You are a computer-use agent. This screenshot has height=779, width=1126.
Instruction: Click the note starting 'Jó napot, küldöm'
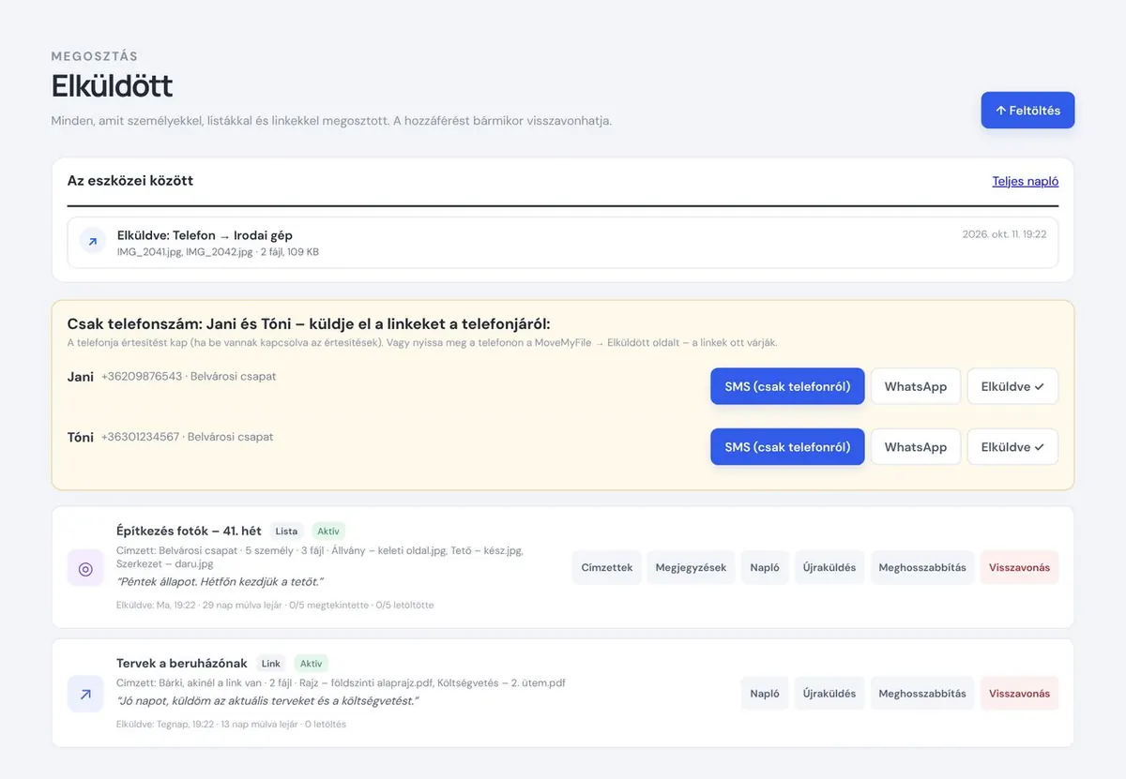(x=267, y=701)
